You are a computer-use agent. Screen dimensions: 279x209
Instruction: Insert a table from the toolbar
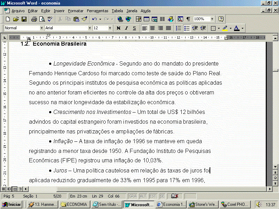[x=146, y=19]
